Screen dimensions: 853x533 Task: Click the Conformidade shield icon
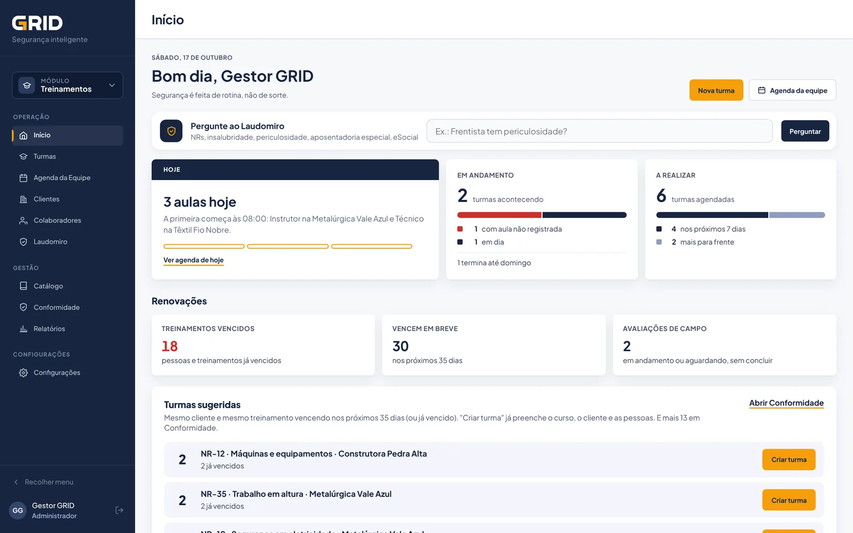(x=23, y=308)
